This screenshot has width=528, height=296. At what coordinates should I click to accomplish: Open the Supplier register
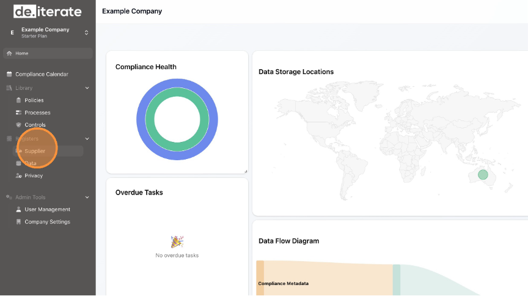(35, 151)
